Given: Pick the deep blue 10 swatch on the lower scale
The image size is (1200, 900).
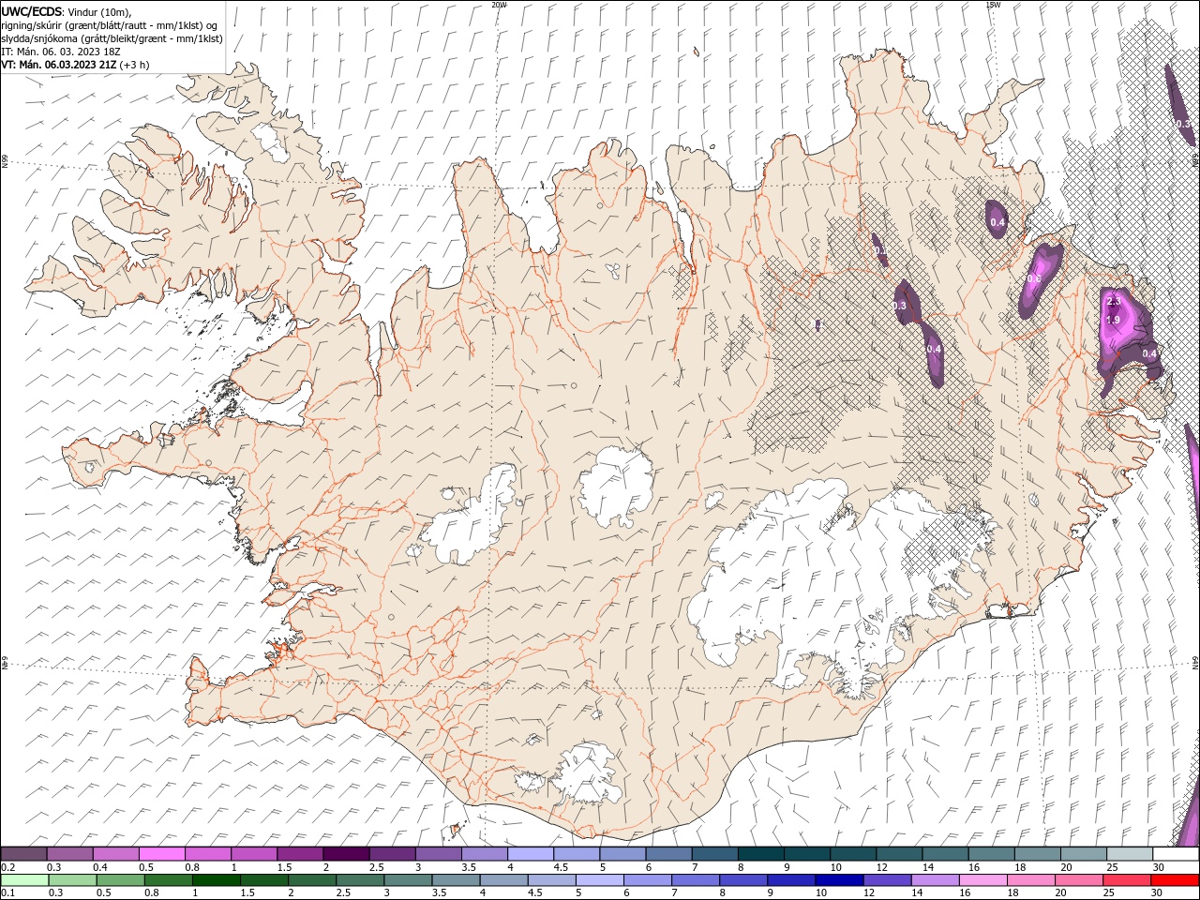Looking at the screenshot, I should (838, 880).
